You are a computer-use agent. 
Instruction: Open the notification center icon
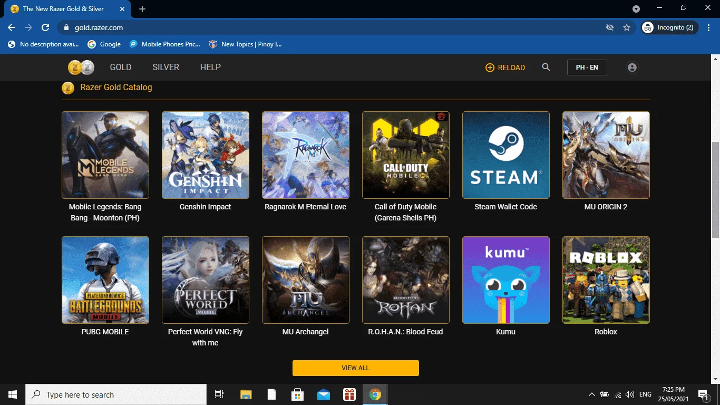pos(703,394)
